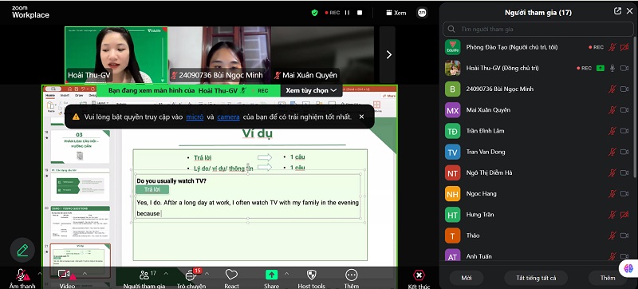Toggle the Video camera button
The width and height of the screenshot is (638, 289).
(65, 275)
